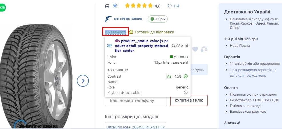
Task: Click the #1C8813 color swatch in tooltip
Action: click(171, 57)
